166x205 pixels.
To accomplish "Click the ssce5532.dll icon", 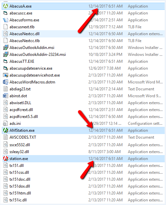I will click(x=6, y=145).
